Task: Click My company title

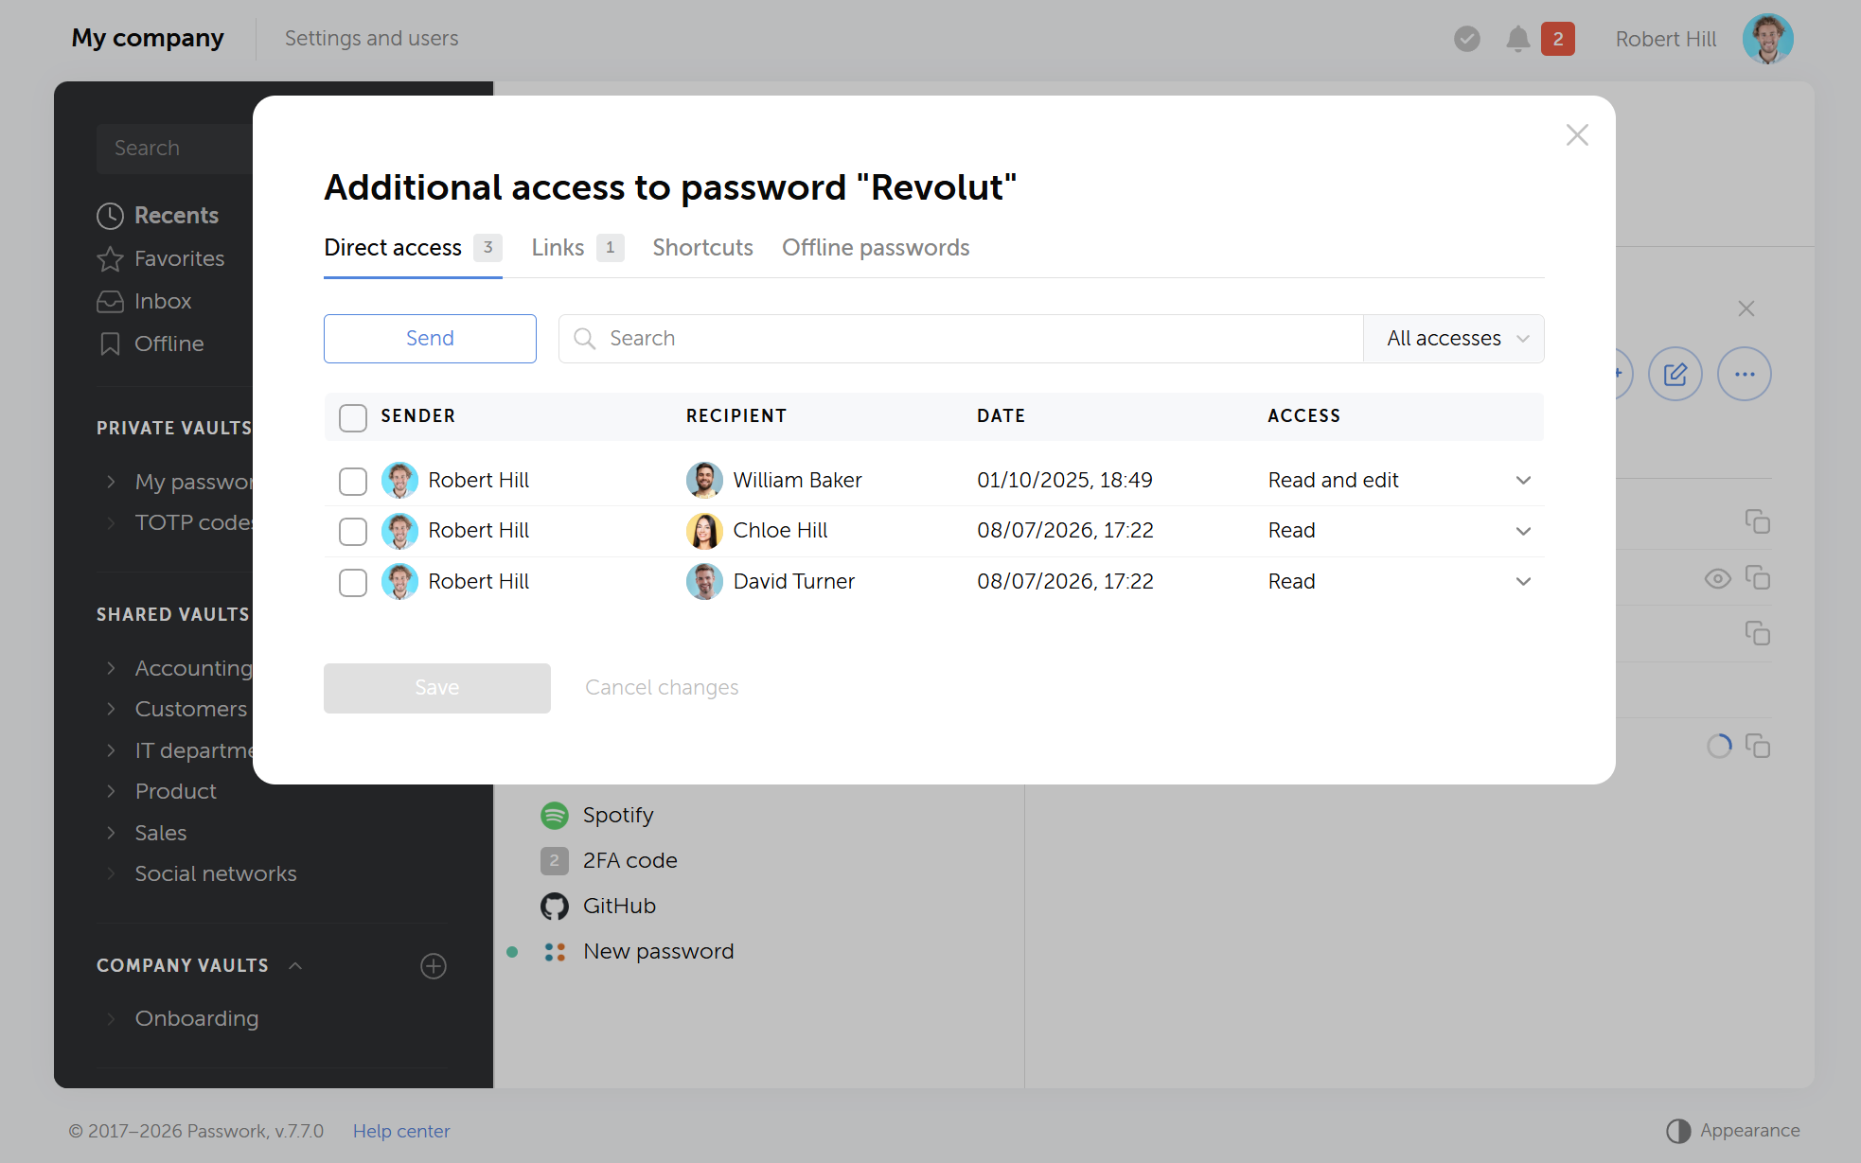Action: coord(148,39)
